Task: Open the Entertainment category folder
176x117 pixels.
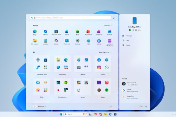Action: coord(62,87)
